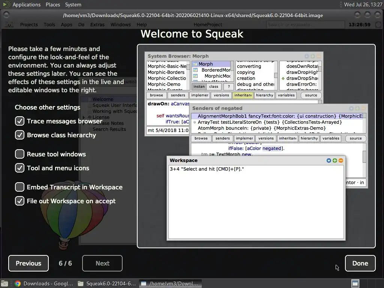Screen dimensions: 384x288
Task: Select the drawErrorOn: method
Action: coord(301,84)
